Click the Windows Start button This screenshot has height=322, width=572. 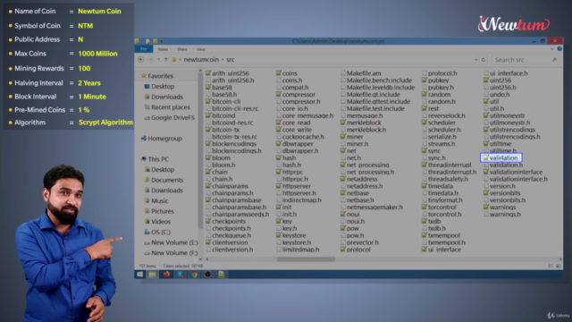click(139, 275)
